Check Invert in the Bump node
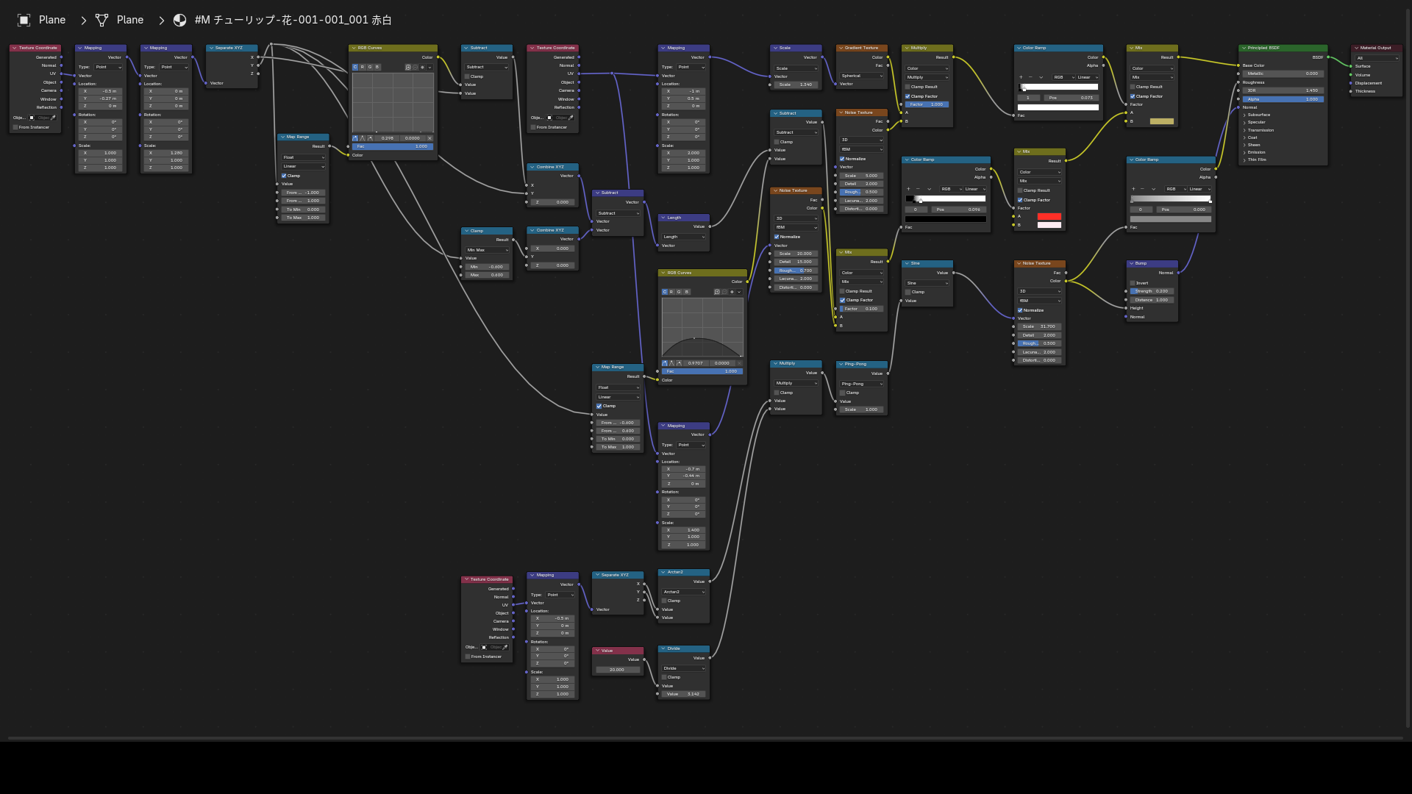The image size is (1412, 794). pos(1133,283)
